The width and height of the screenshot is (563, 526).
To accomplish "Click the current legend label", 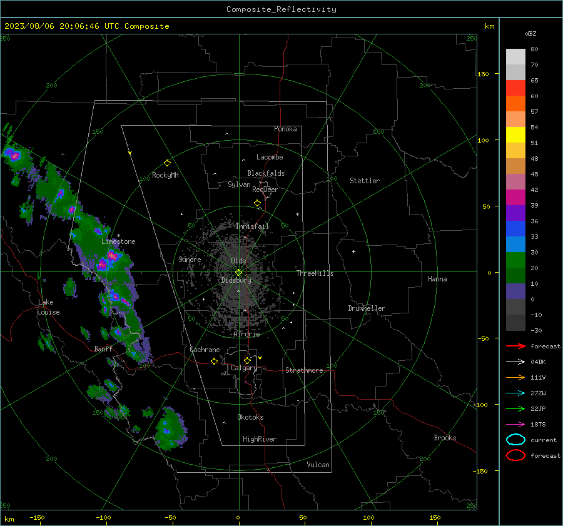I will [544, 440].
